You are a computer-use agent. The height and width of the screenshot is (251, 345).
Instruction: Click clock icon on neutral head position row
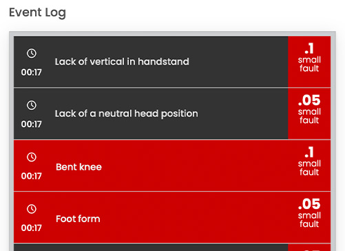pyautogui.click(x=32, y=105)
